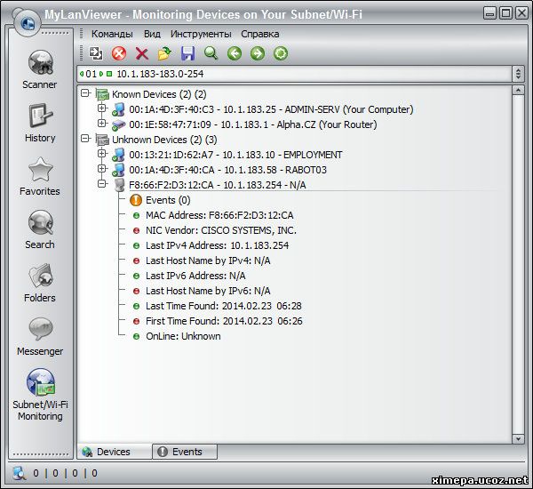Select the Alpha.CZ (Your Router) row

[x=253, y=124]
